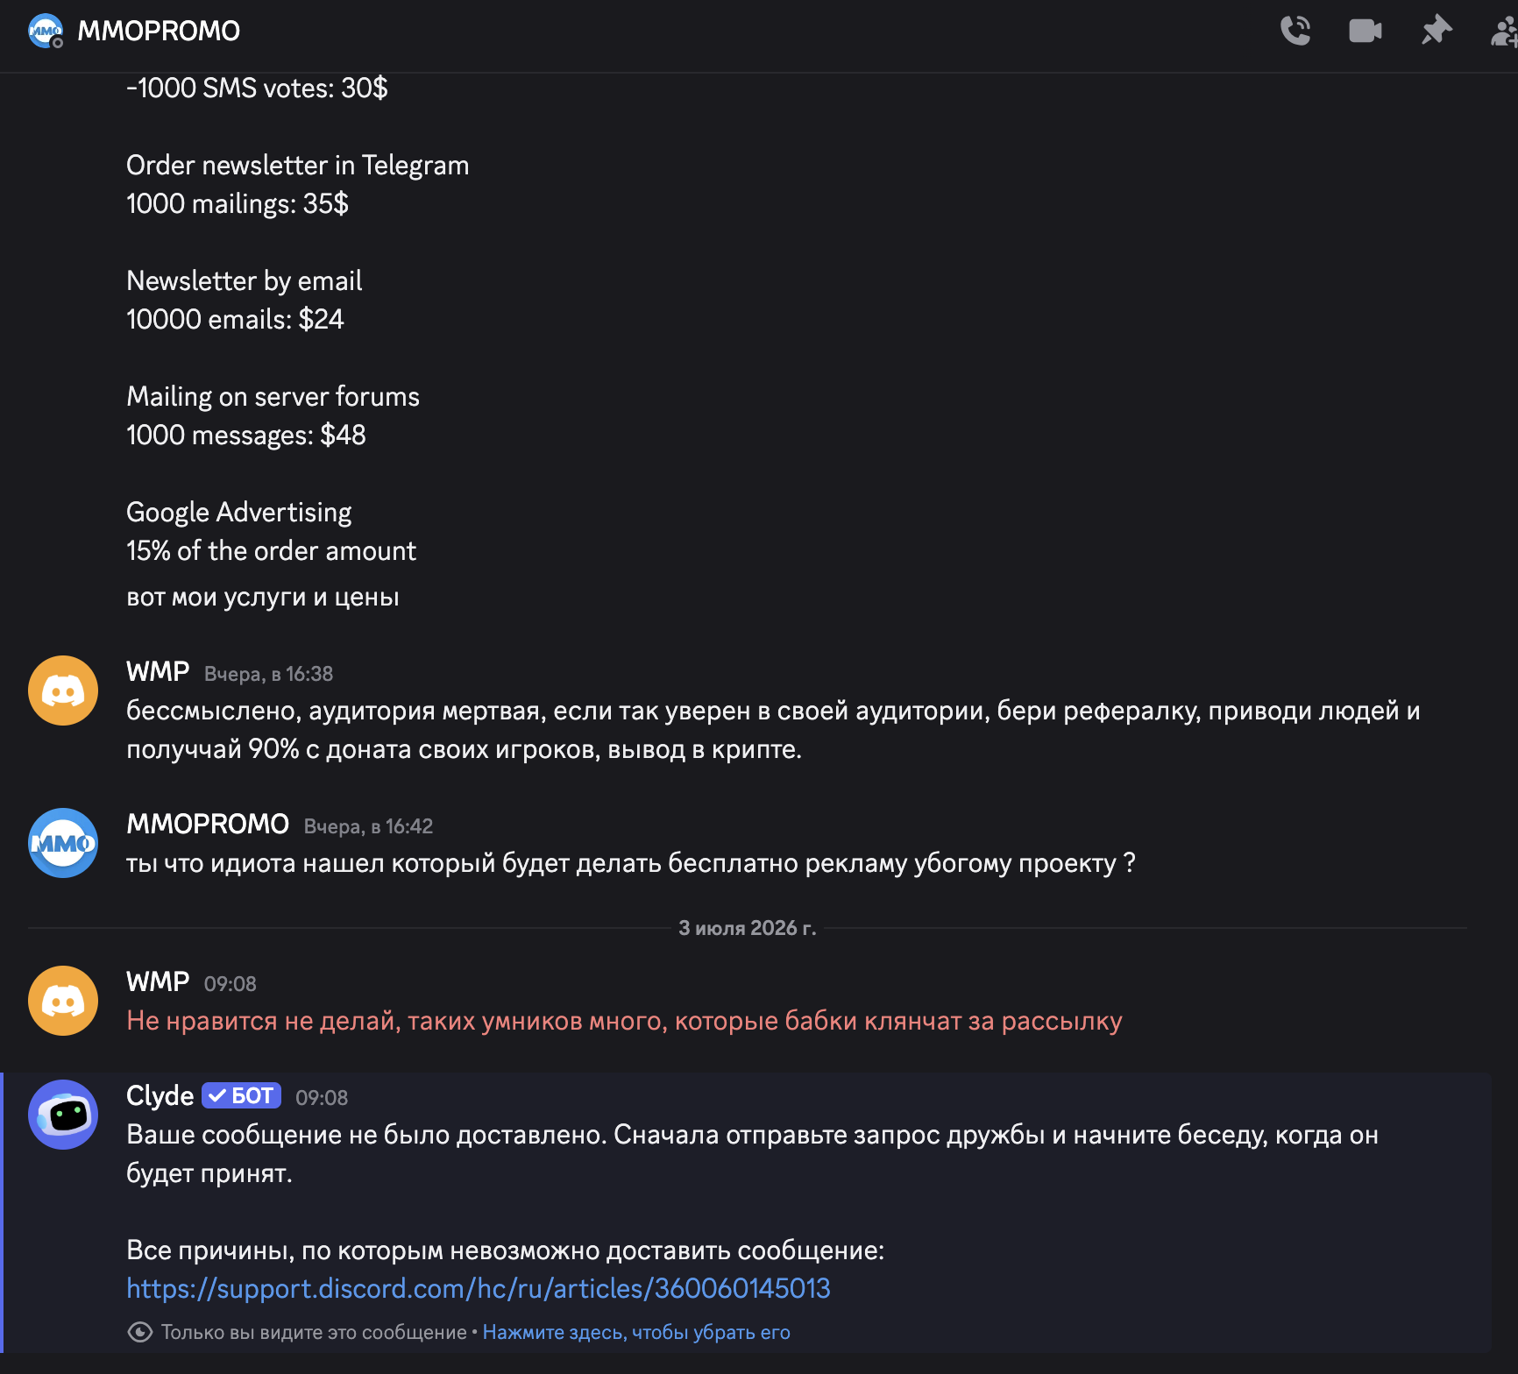Screen dimensions: 1518x1374
Task: Click the Clyde username
Action: pos(160,1095)
